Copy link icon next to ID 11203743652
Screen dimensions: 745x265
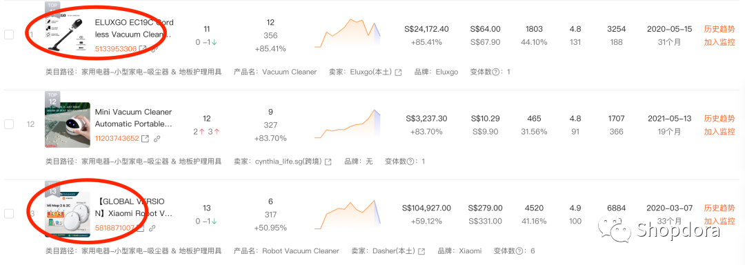click(x=157, y=139)
